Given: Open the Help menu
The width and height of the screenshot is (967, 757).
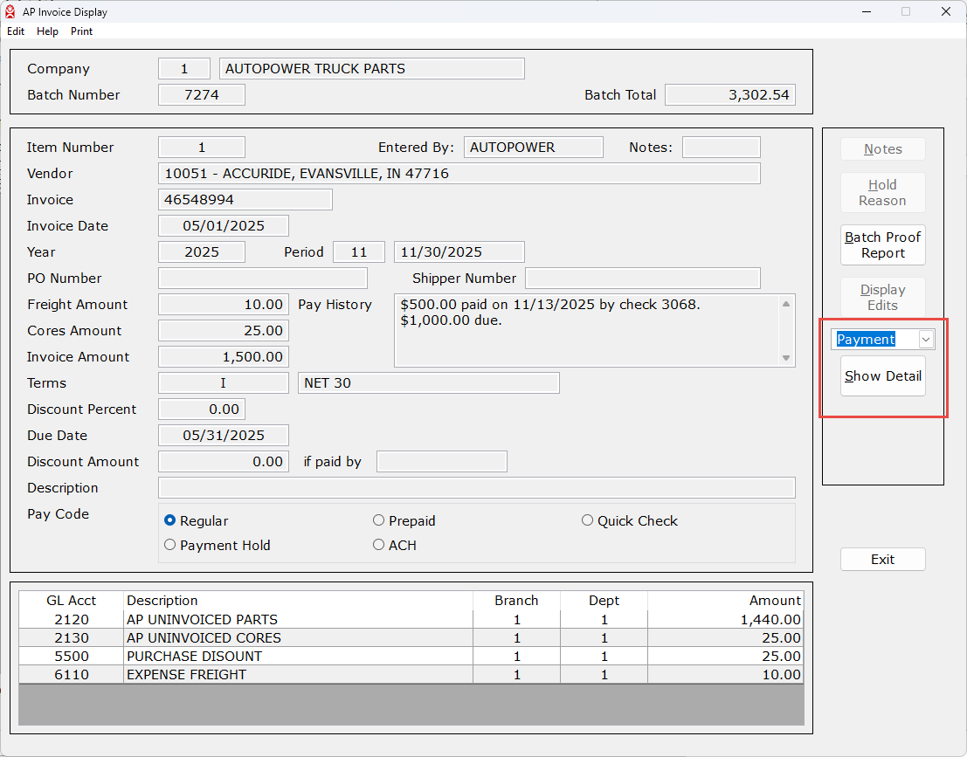Looking at the screenshot, I should click(x=48, y=31).
